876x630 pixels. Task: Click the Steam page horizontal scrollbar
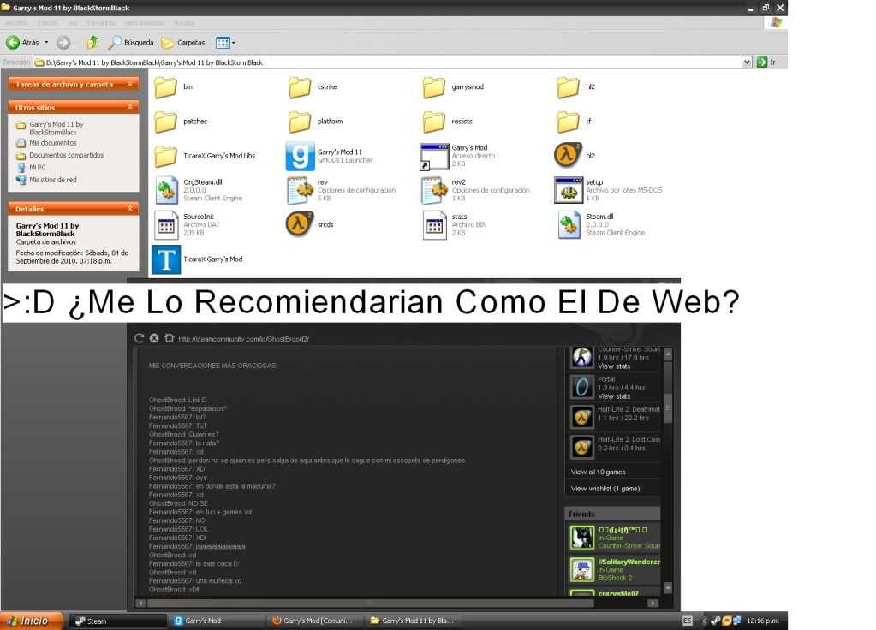click(369, 603)
